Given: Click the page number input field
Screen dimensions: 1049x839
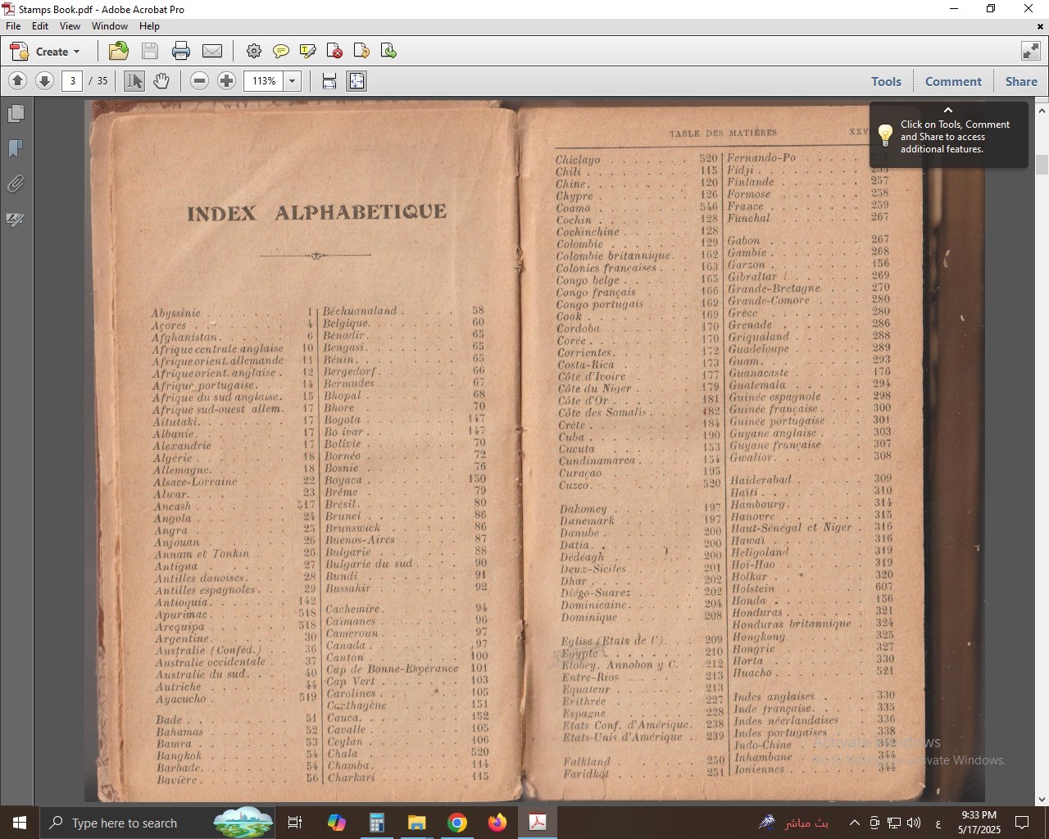Looking at the screenshot, I should tap(73, 81).
